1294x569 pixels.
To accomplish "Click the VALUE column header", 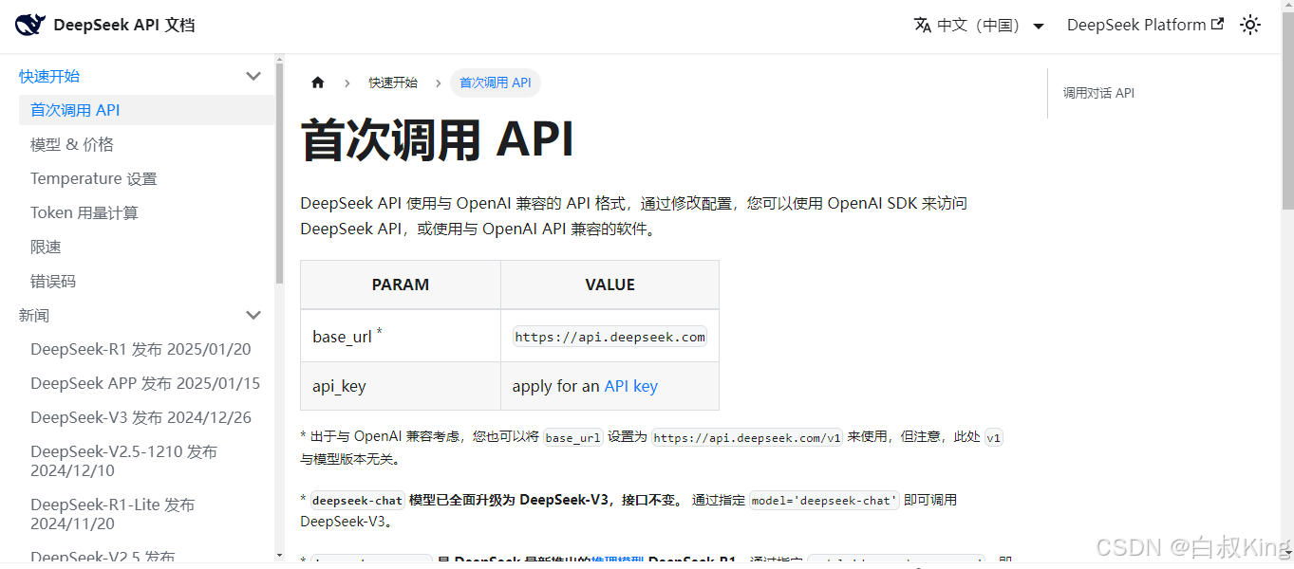I will pos(609,284).
